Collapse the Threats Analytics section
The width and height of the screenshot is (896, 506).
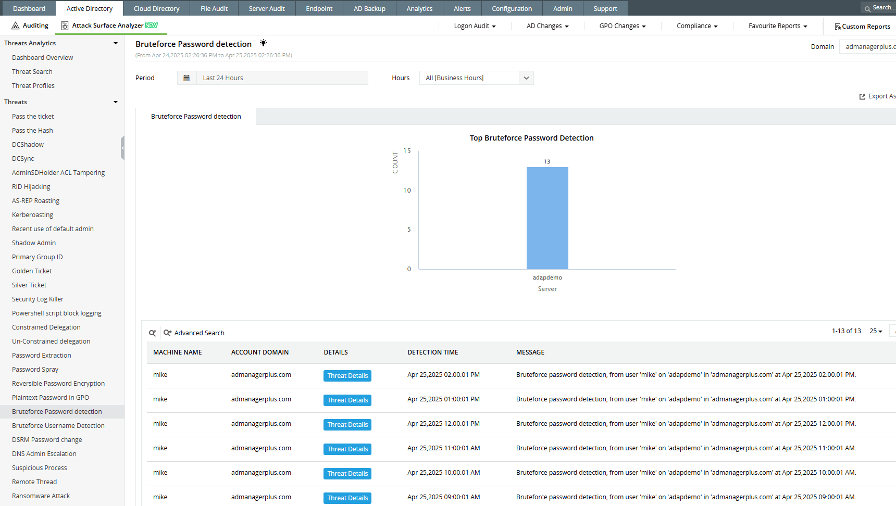point(115,43)
